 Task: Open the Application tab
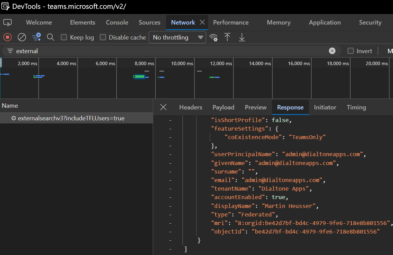tap(325, 22)
